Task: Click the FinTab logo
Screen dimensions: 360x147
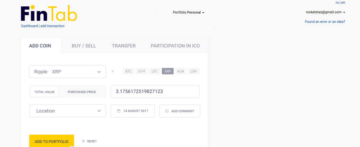Action: click(x=49, y=14)
